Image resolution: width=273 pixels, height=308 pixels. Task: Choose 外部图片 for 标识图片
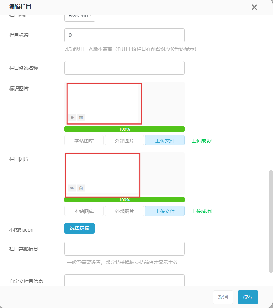(124, 140)
